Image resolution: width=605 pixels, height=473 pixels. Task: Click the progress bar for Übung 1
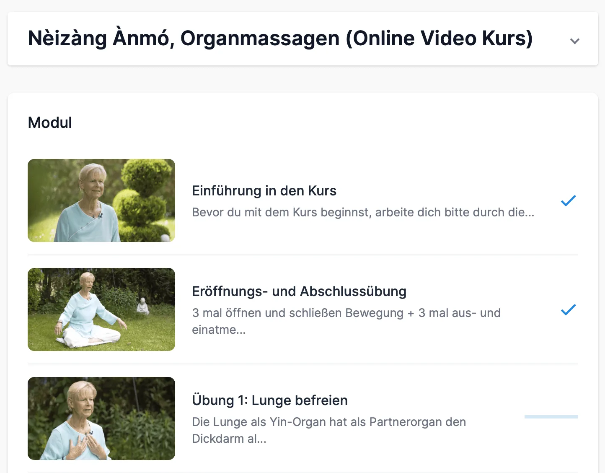[551, 417]
